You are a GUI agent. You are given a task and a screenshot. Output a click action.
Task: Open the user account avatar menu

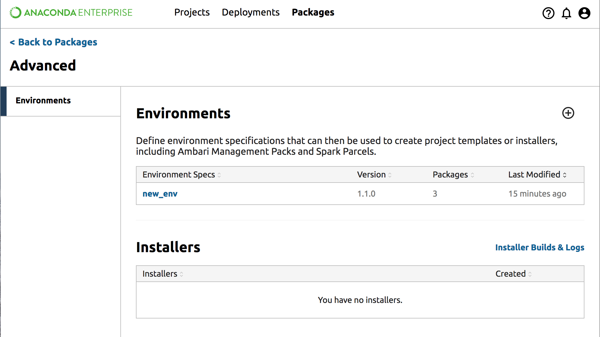(584, 13)
